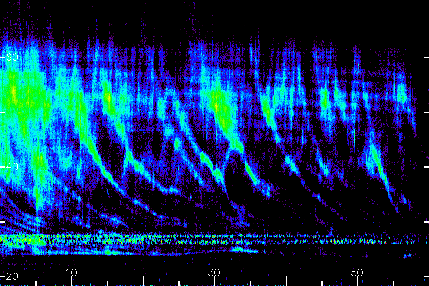The height and width of the screenshot is (286, 429).
Task: Click the 50 label on horizontal axis
Action: 357,273
